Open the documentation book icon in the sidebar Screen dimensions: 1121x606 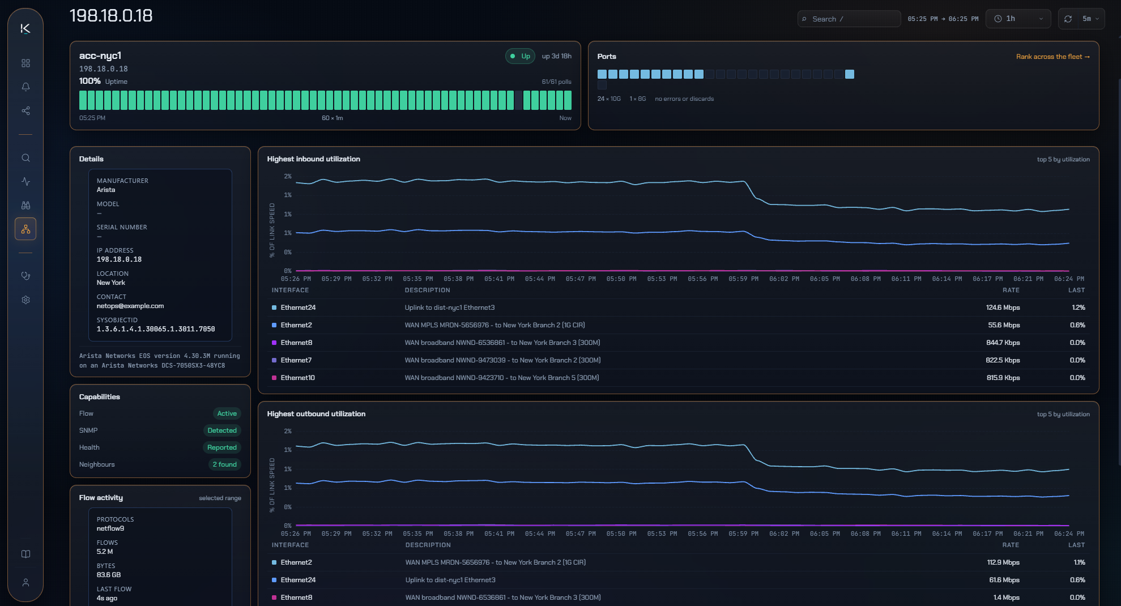point(25,554)
